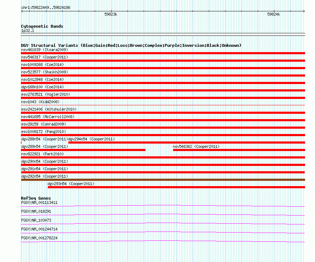This screenshot has height=262, width=315.
Task: Click the dgv294n54 (Cooper2011) label
Action: coord(91,139)
